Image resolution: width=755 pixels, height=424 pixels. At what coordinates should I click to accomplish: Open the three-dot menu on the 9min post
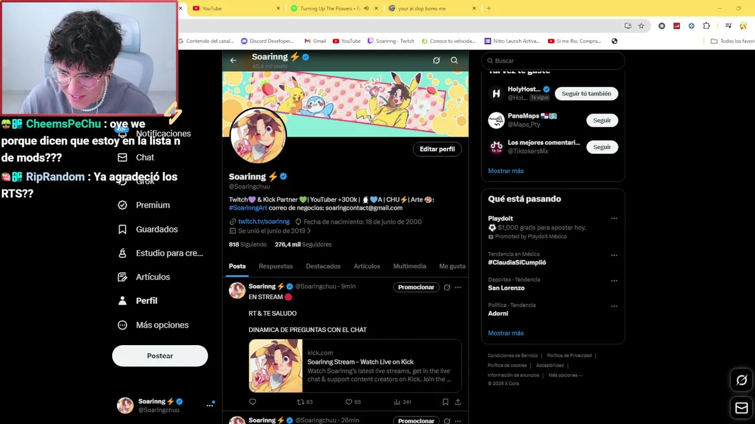(x=458, y=287)
